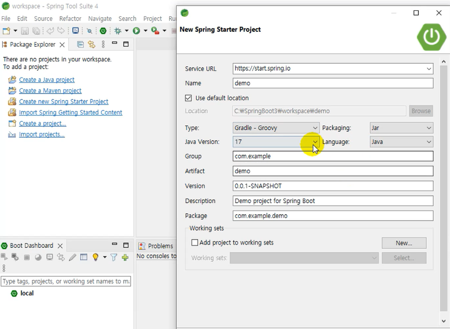Click Boot Dashboard start/restart icon

coord(4,257)
